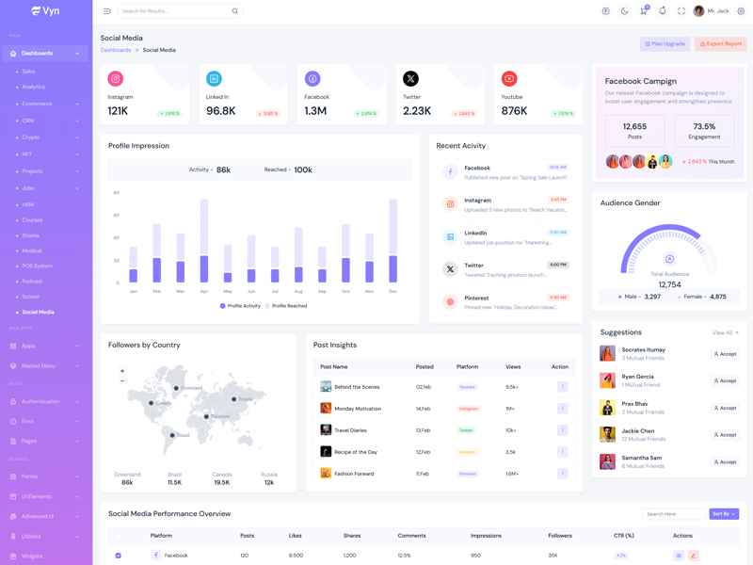Screen dimensions: 753x565
Task: Toggle the sidebar collapse hamburger icon
Action: (x=106, y=11)
